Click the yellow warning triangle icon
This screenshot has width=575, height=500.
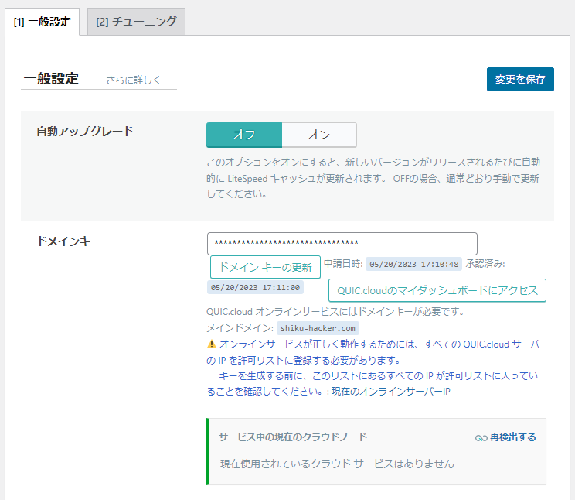click(x=212, y=344)
